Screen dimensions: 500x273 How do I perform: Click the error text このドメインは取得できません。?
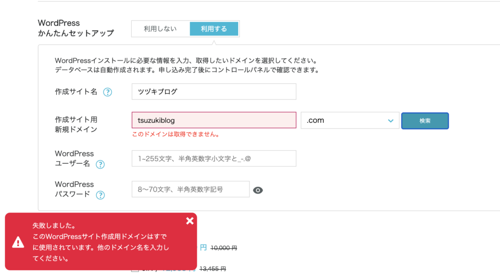(x=176, y=134)
